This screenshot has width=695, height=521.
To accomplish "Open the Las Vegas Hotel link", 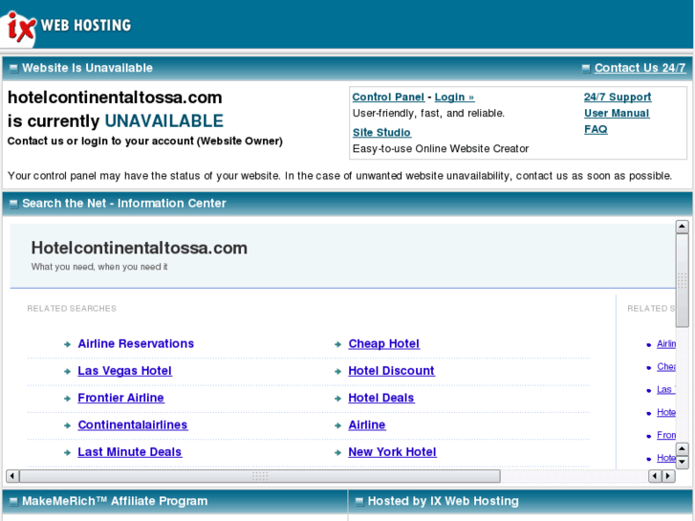I will [x=124, y=371].
